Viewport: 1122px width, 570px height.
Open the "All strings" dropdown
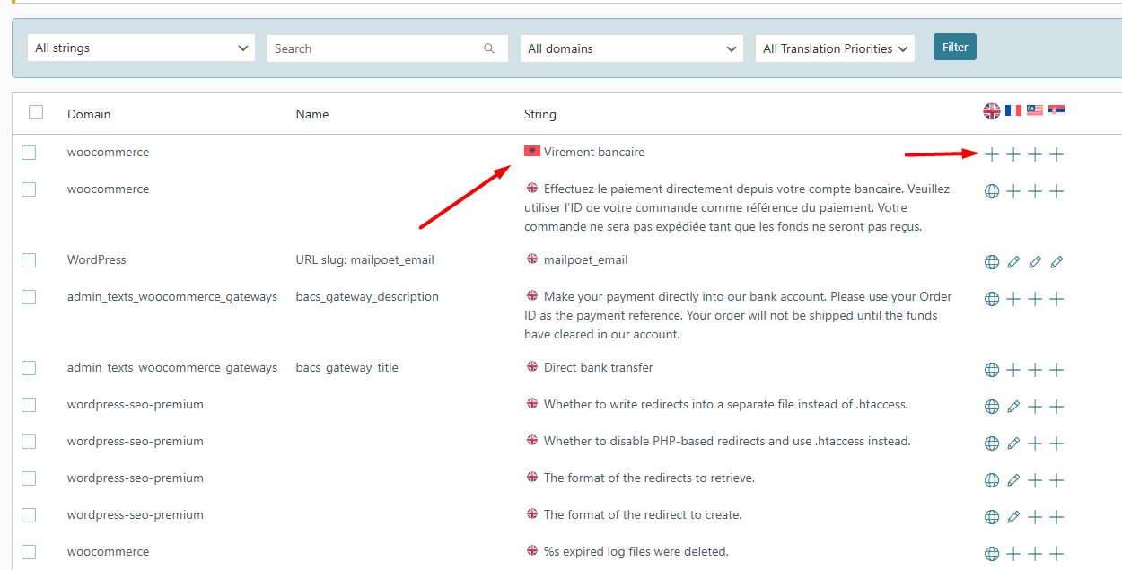[x=140, y=48]
